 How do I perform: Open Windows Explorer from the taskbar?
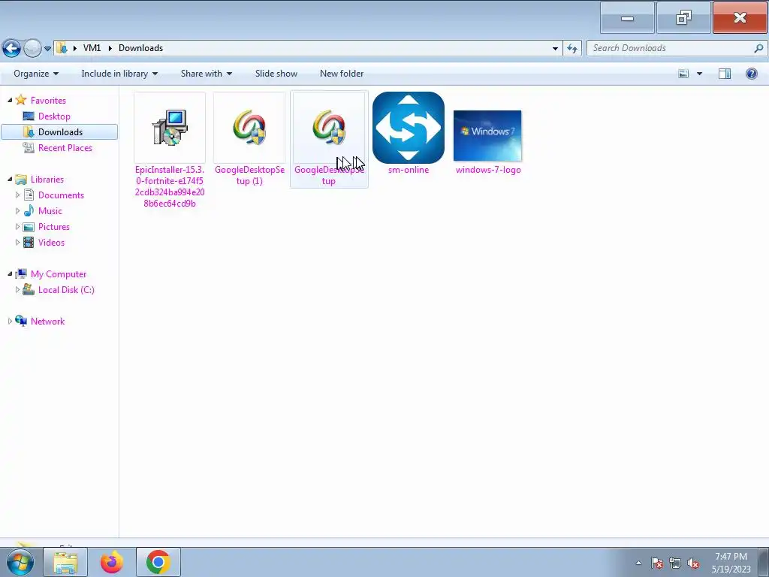65,562
